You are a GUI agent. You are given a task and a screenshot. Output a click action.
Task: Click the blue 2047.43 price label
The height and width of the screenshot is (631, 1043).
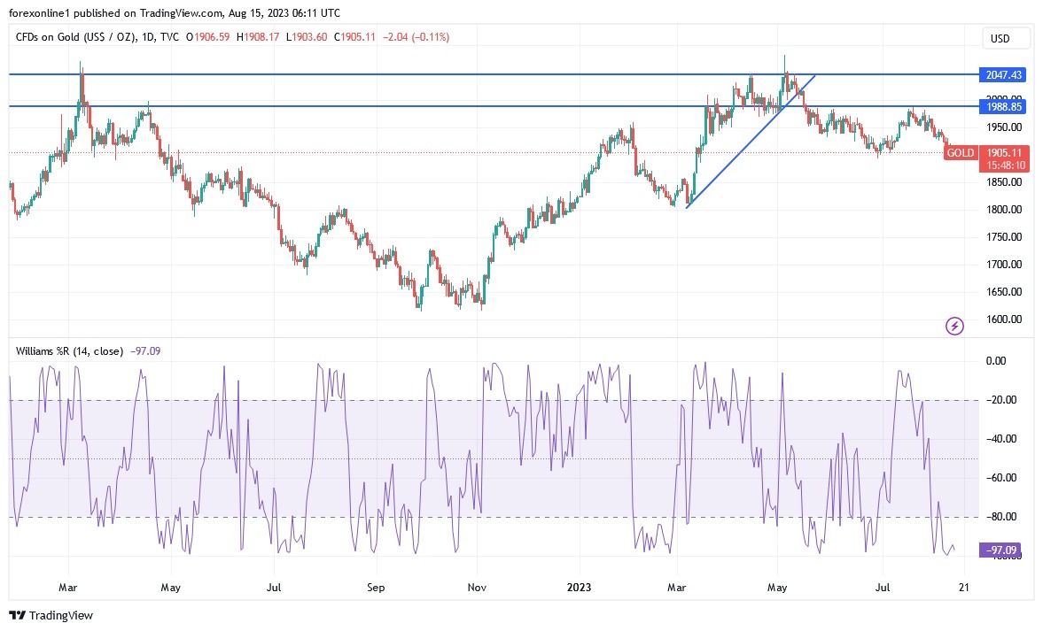1003,75
